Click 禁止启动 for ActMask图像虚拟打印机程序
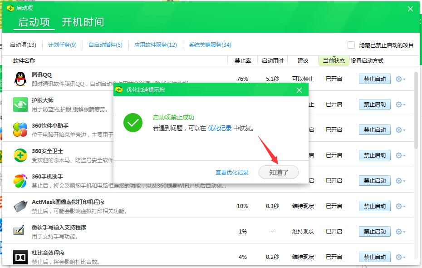 375,206
